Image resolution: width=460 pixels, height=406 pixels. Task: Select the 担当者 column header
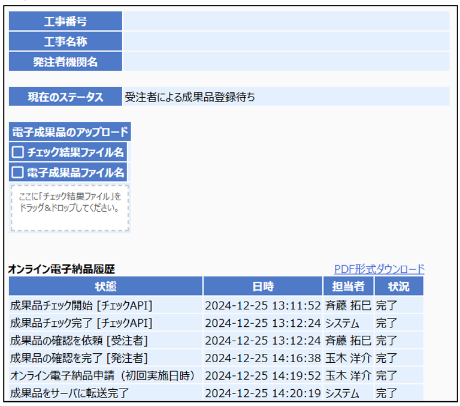click(349, 286)
